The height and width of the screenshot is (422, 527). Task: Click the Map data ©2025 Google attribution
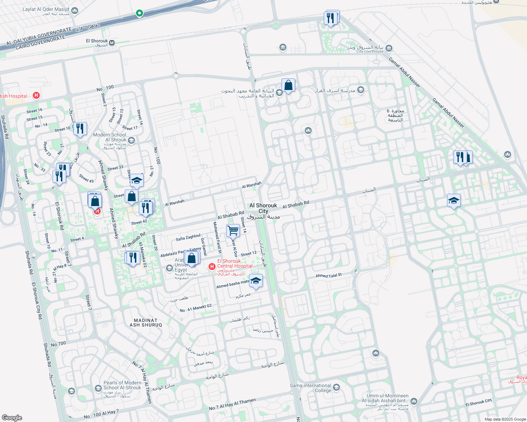[x=505, y=419]
